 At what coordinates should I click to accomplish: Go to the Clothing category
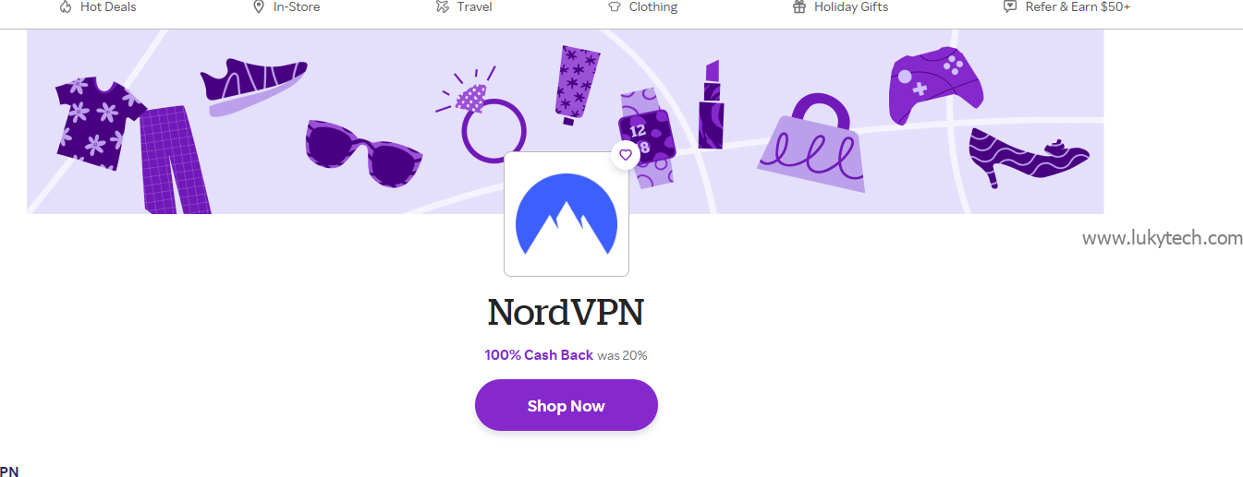(x=653, y=6)
